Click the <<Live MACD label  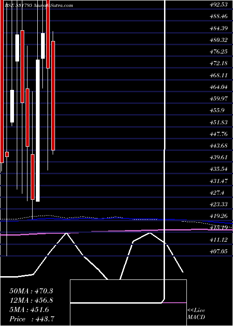(x=196, y=313)
